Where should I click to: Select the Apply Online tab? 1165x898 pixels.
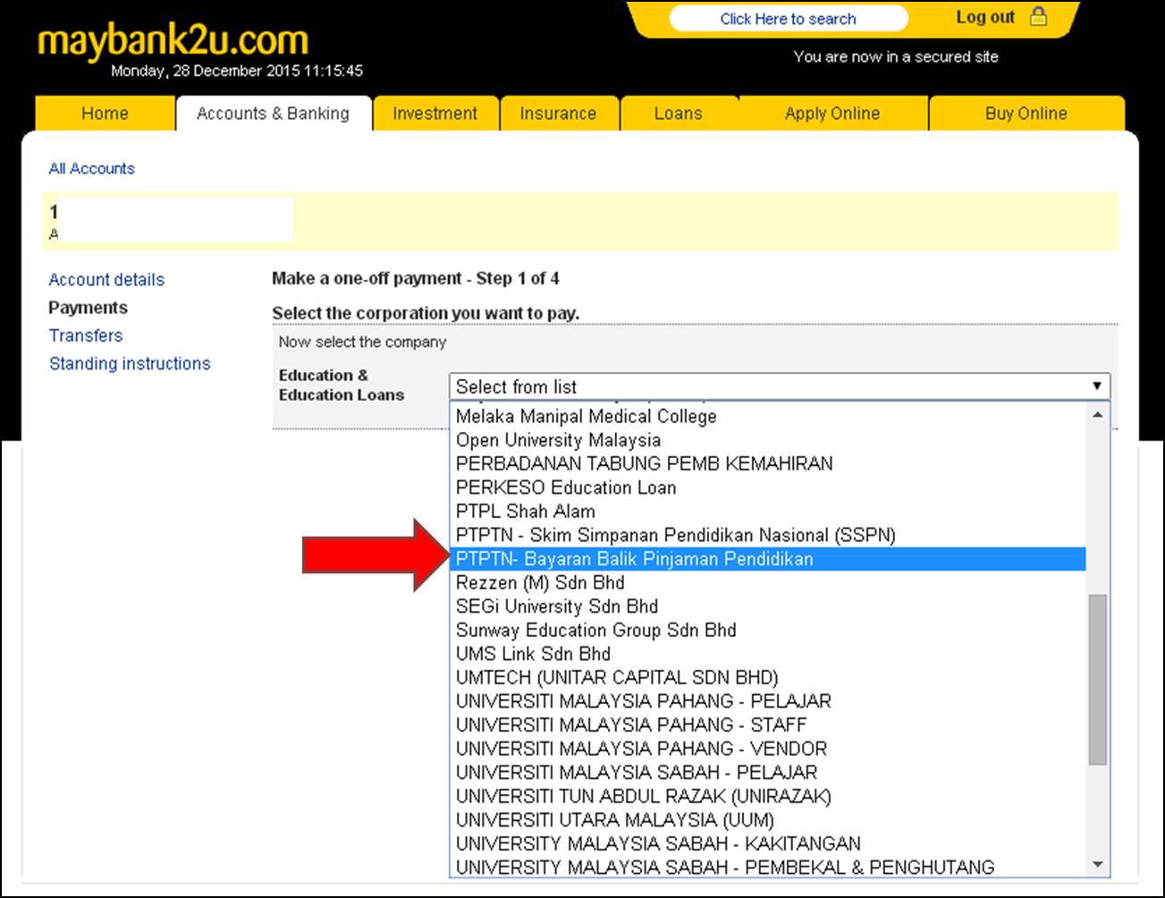(832, 114)
